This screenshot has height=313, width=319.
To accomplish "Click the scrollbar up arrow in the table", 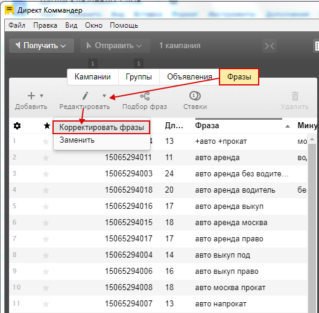I will click(x=312, y=139).
